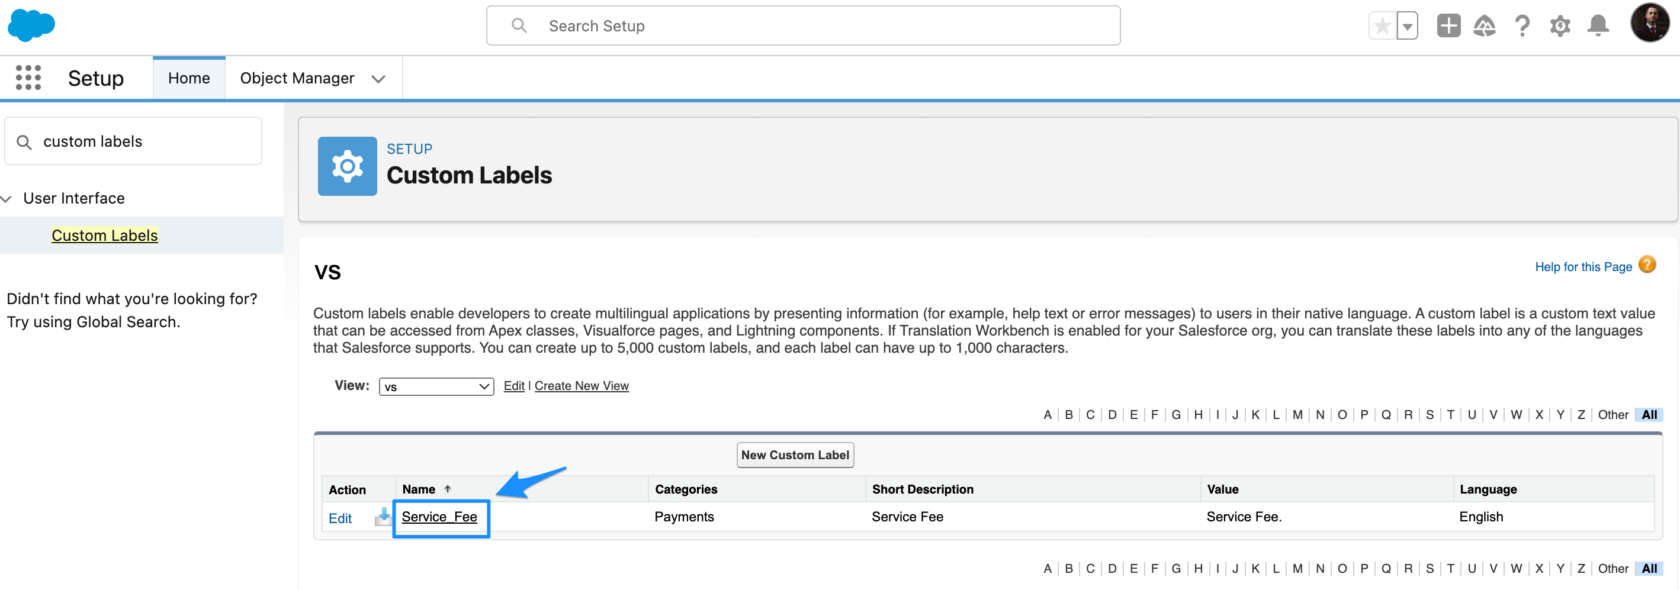Image resolution: width=1680 pixels, height=590 pixels.
Task: Open the View dropdown showing vs
Action: click(x=436, y=385)
